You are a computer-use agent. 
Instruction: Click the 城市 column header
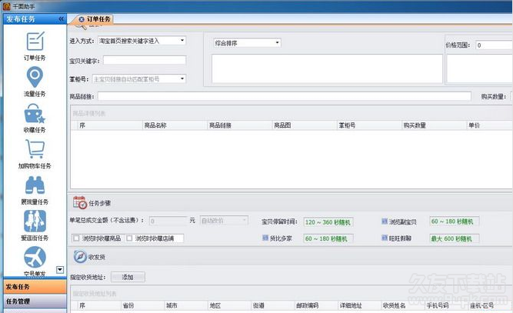pos(186,305)
